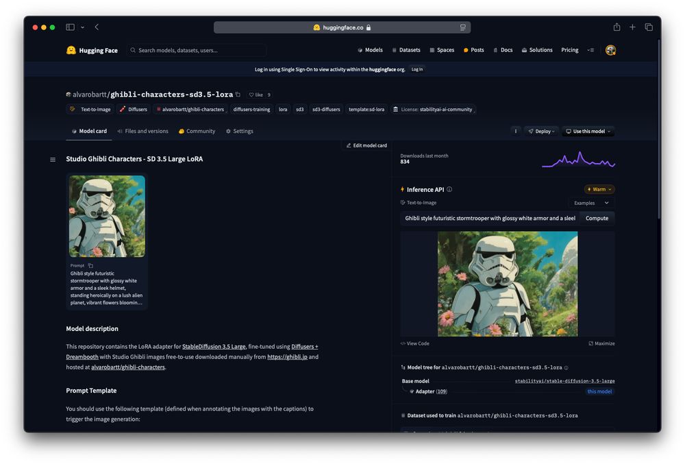Click the reader view icon in address bar
This screenshot has height=464, width=685.
coord(462,27)
